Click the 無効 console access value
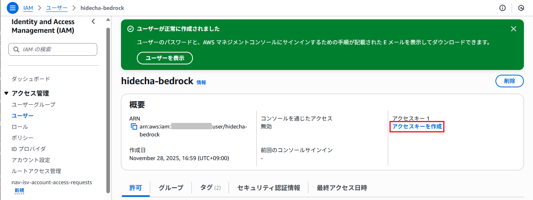This screenshot has height=200, width=533. coord(266,126)
